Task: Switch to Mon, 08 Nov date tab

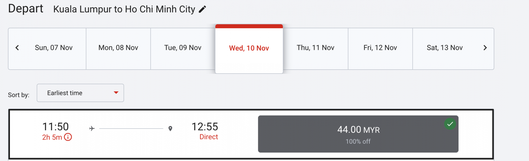Action: click(118, 48)
